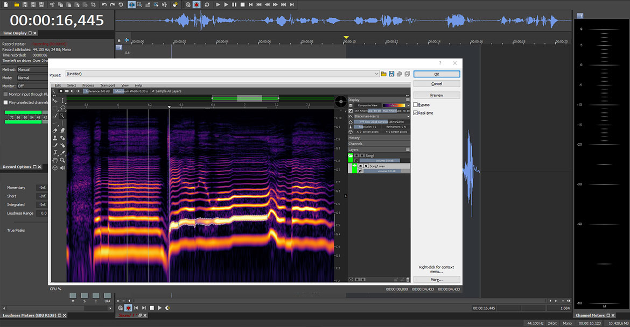Click the navigator crosshair circle
The width and height of the screenshot is (630, 327).
(x=341, y=102)
